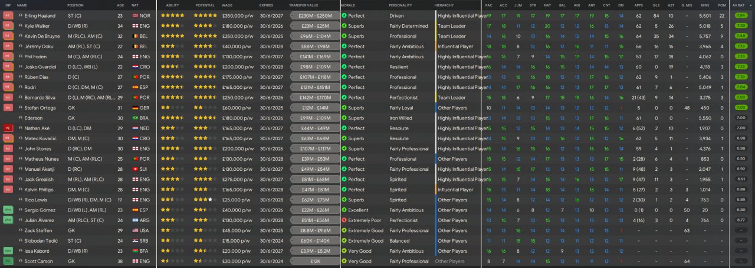Image resolution: width=755 pixels, height=268 pixels.
Task: Open Kevin De Bruyne's player profile
Action: coord(42,36)
